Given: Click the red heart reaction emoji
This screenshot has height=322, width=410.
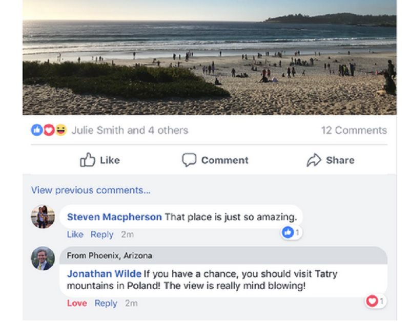Looking at the screenshot, I should [49, 130].
